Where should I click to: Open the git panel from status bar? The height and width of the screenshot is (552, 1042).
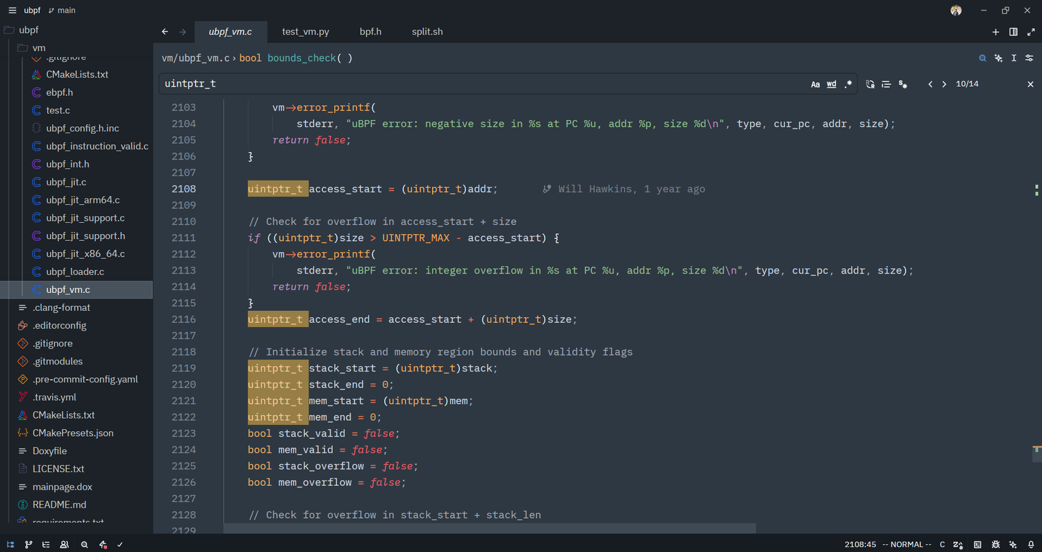tap(28, 544)
